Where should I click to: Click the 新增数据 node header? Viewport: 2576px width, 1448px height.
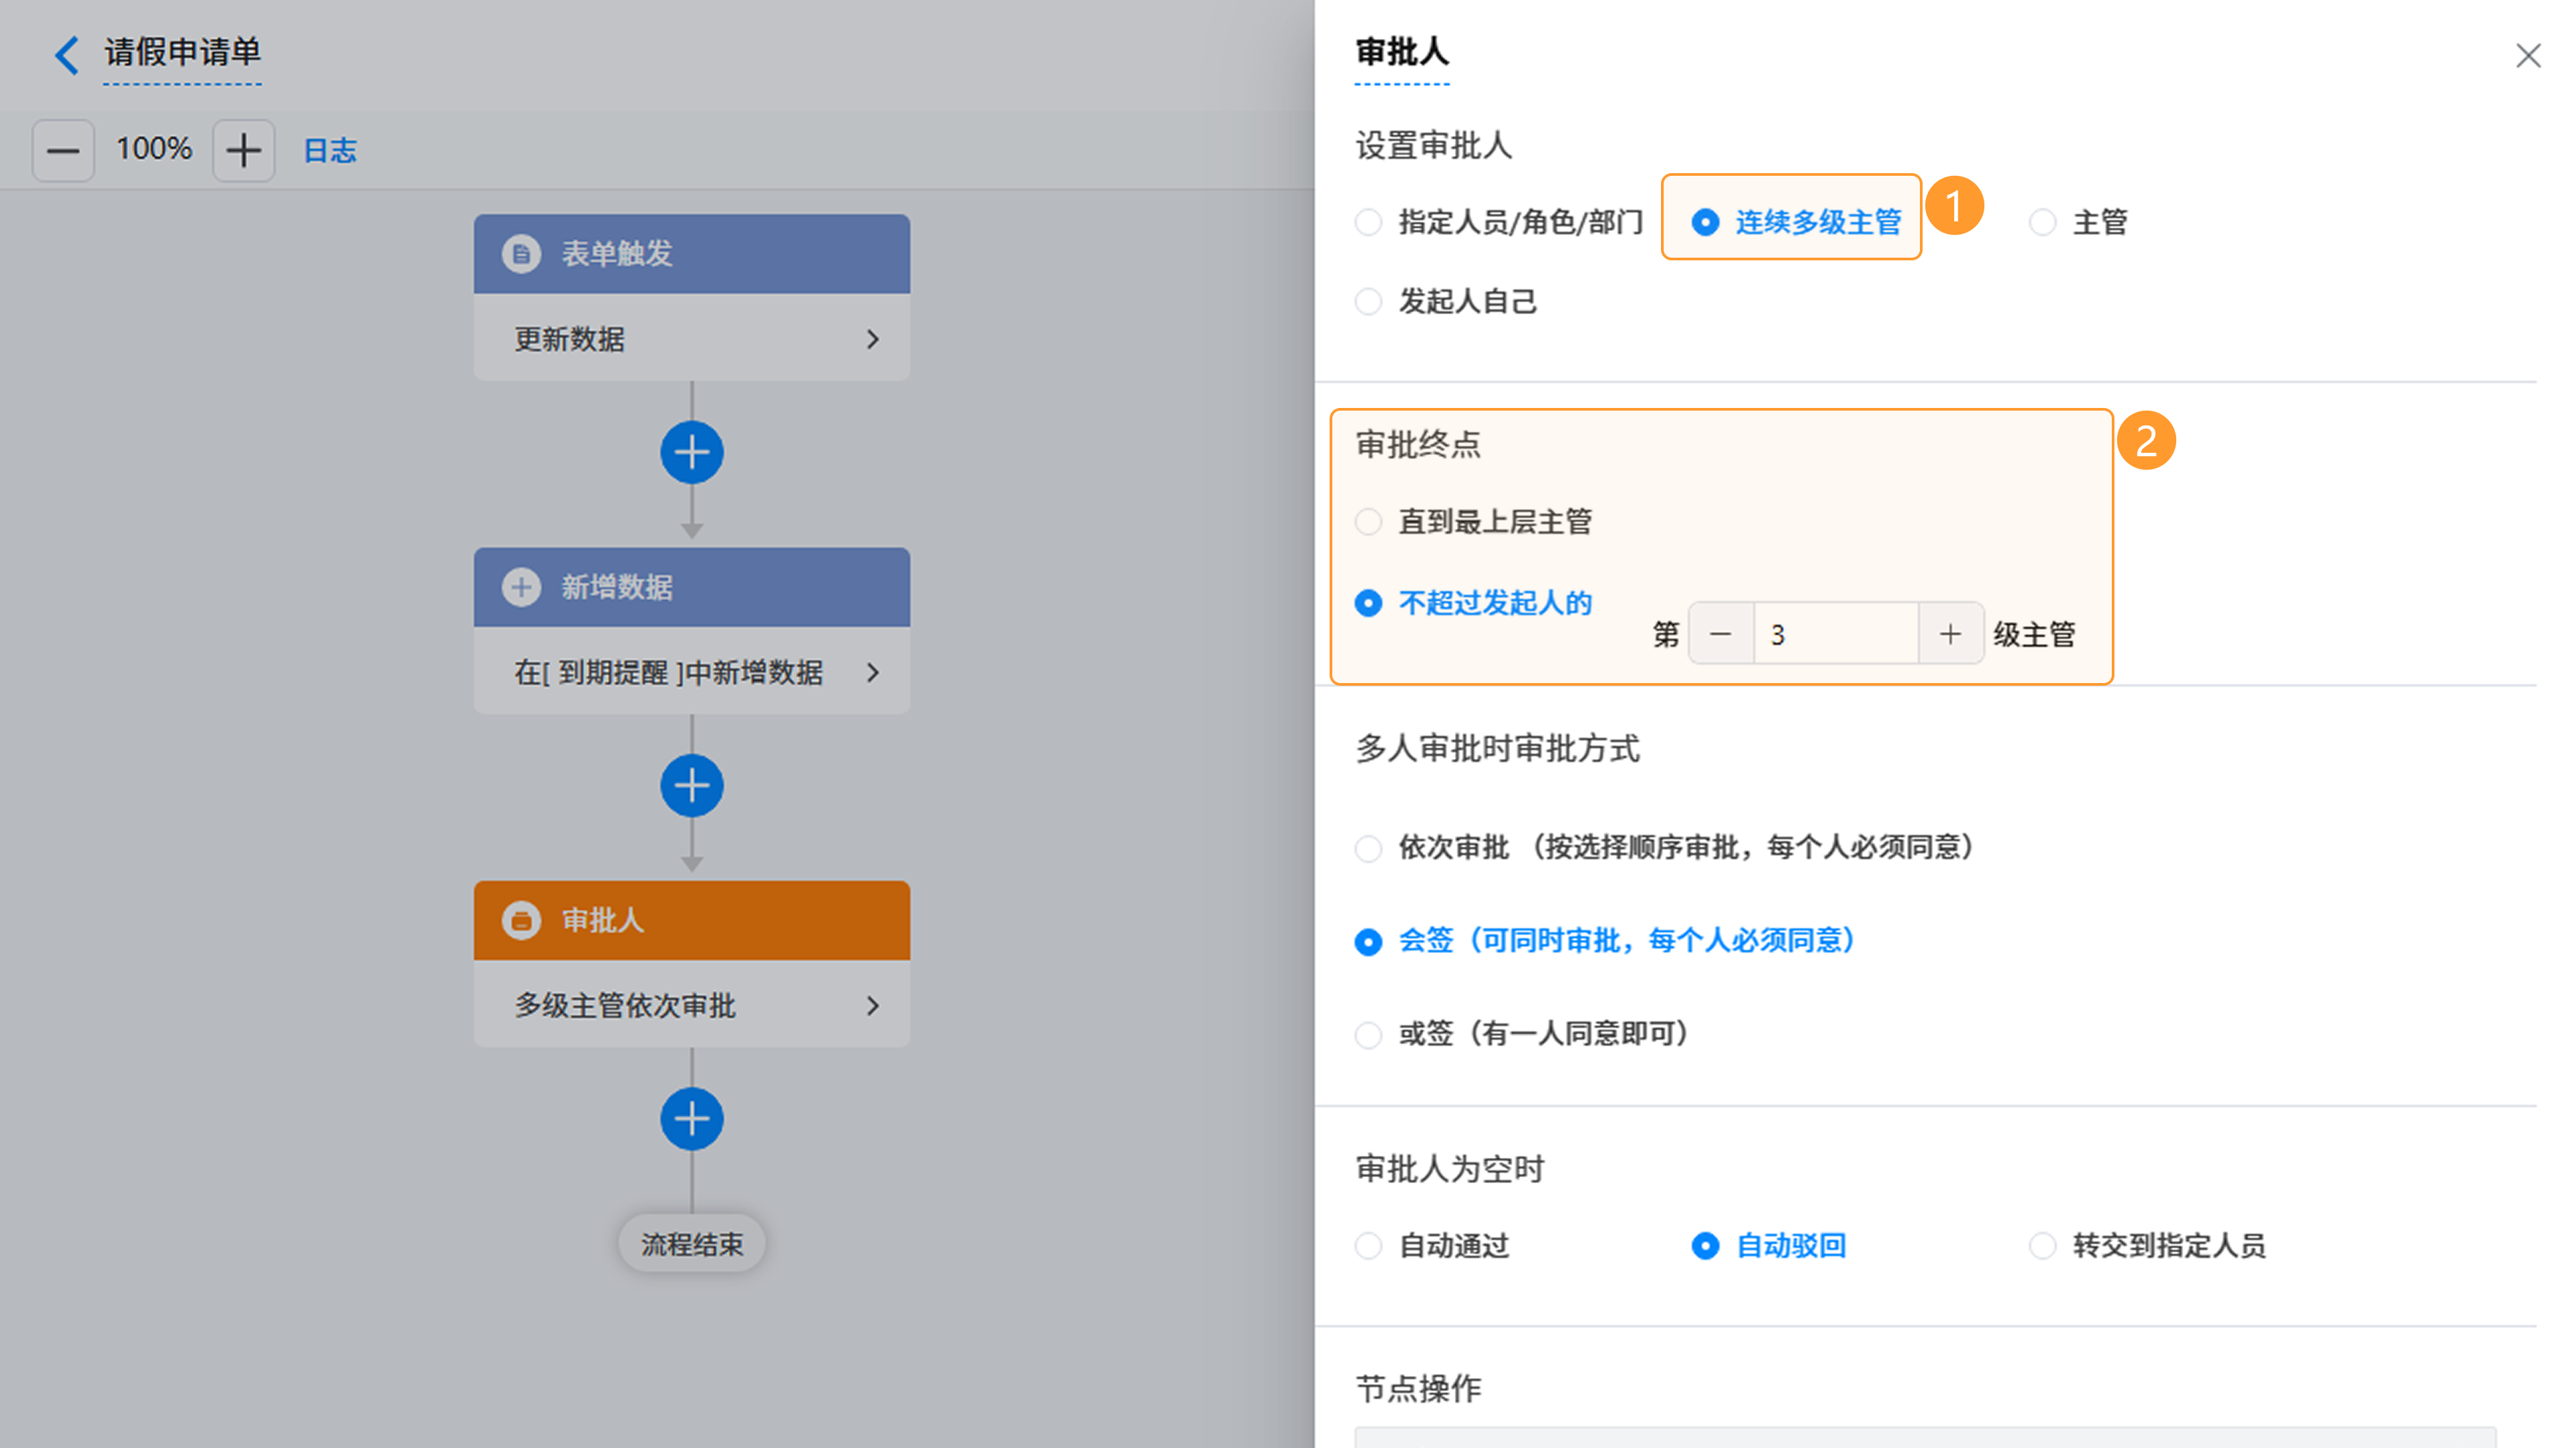692,587
